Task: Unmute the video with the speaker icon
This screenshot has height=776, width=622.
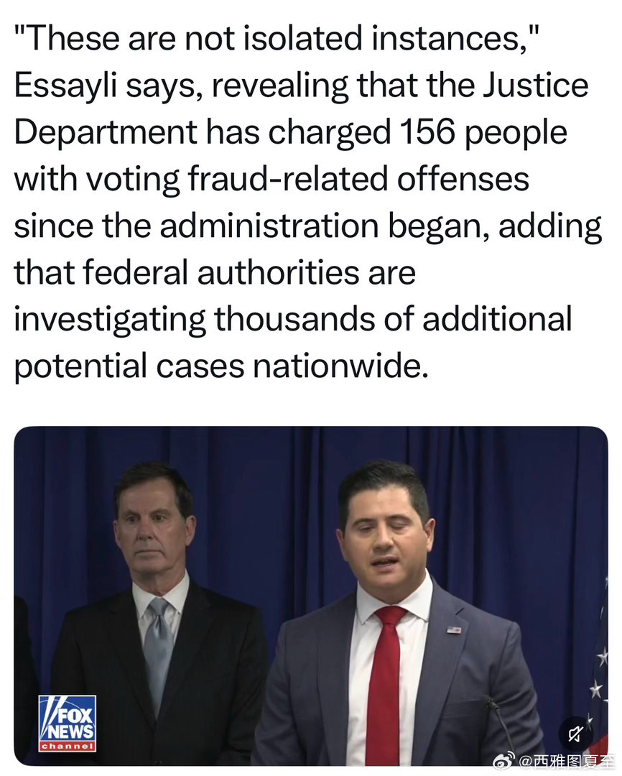Action: (576, 734)
